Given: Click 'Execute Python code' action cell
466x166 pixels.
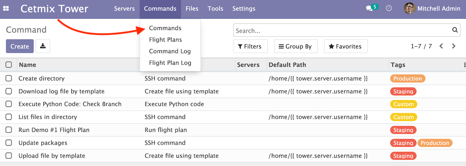Looking at the screenshot, I should (174, 104).
